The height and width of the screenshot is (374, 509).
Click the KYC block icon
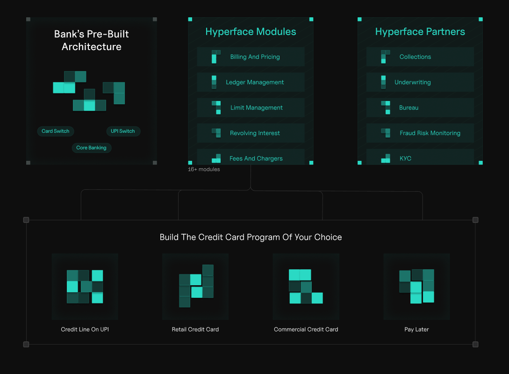pyautogui.click(x=385, y=158)
